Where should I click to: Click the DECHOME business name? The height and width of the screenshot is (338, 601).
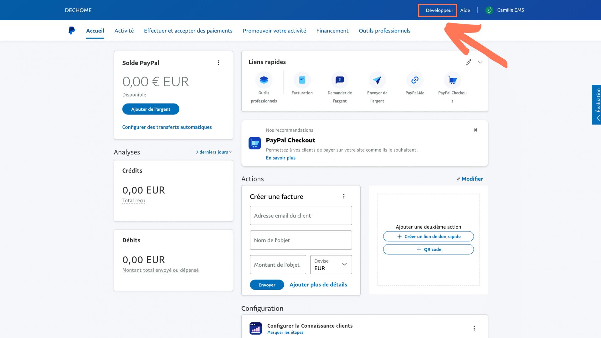click(x=78, y=10)
